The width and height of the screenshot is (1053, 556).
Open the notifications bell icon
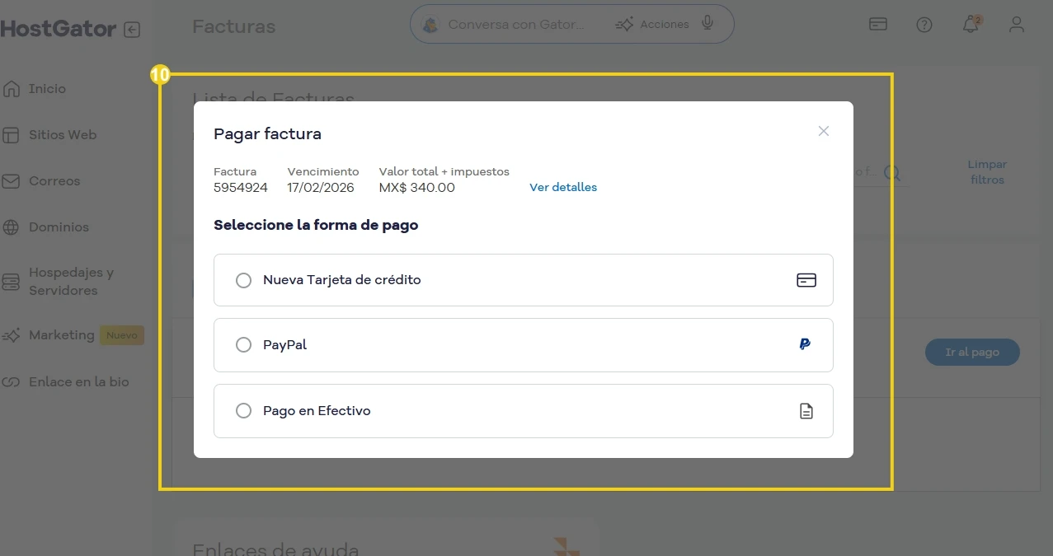(969, 24)
